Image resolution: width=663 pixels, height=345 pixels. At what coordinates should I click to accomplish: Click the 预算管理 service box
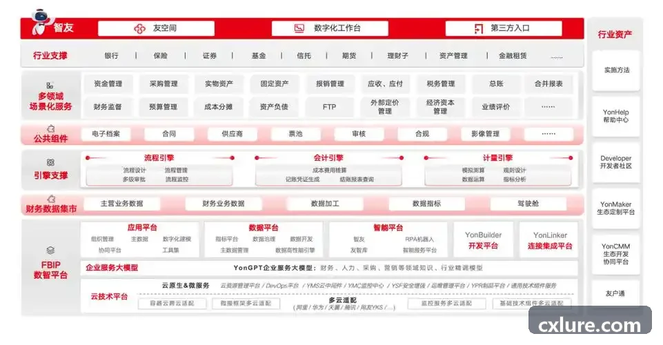click(164, 107)
